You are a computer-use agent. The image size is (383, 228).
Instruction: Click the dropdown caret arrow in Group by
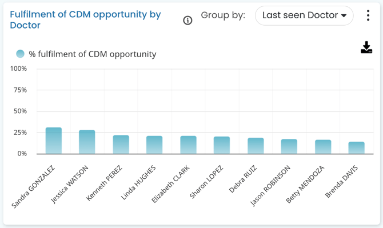tap(344, 15)
